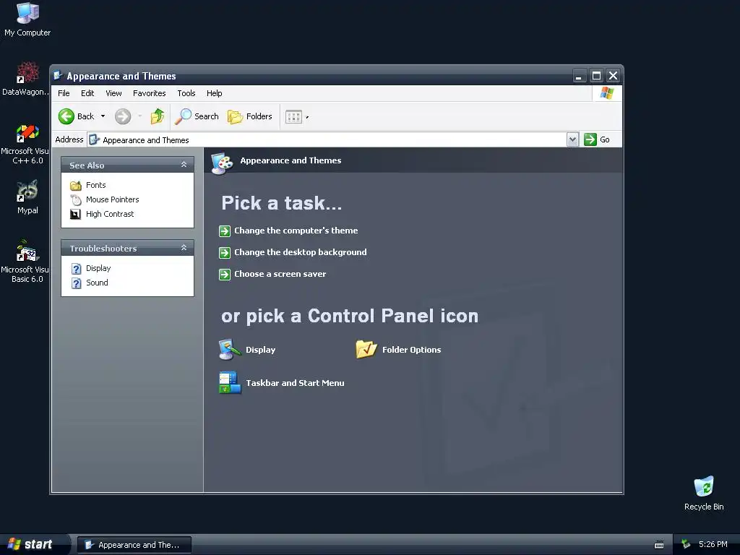This screenshot has height=555, width=740.
Task: Click arrow icon beside Change the desktop background
Action: click(225, 252)
